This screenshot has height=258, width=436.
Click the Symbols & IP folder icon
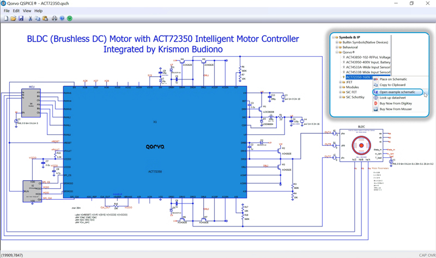336,37
